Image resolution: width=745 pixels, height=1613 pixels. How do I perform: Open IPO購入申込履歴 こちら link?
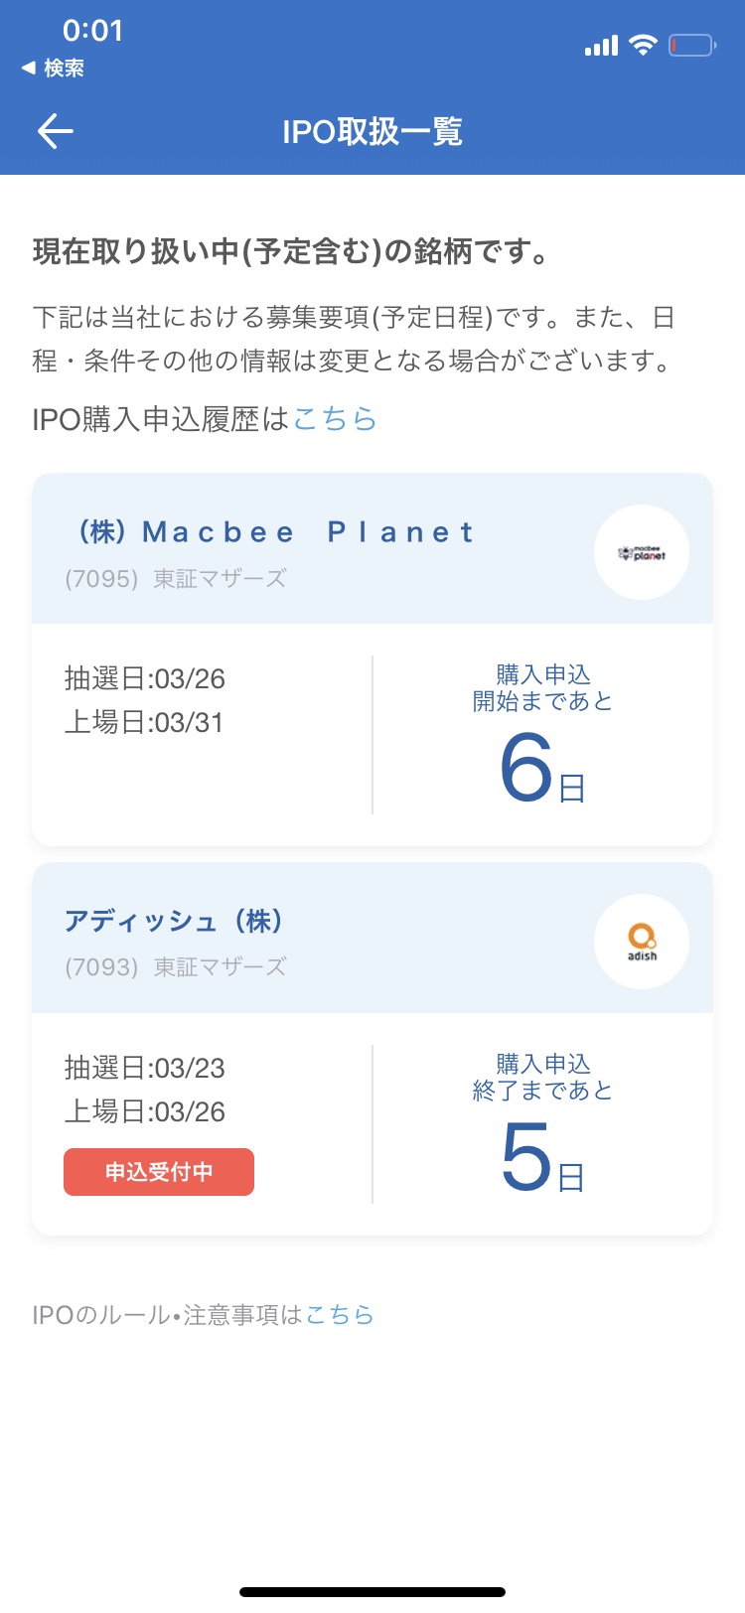(x=335, y=419)
